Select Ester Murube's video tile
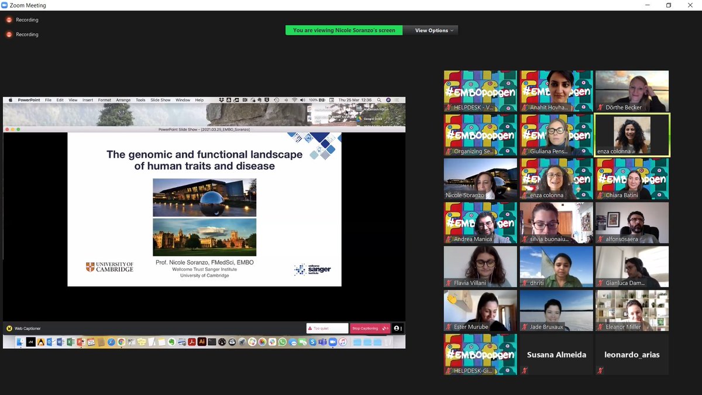The image size is (702, 395). pyautogui.click(x=480, y=310)
